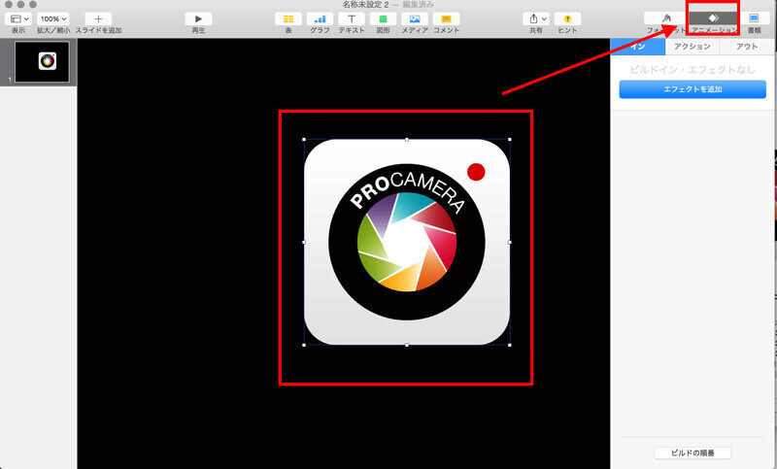Show hints with ヒント icon
The image size is (777, 469).
(x=567, y=18)
